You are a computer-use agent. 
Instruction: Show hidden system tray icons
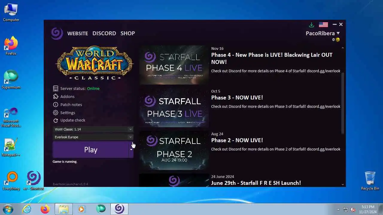click(338, 209)
